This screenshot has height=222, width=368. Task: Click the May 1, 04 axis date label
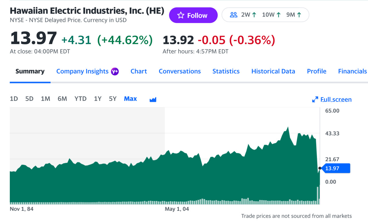177,209
